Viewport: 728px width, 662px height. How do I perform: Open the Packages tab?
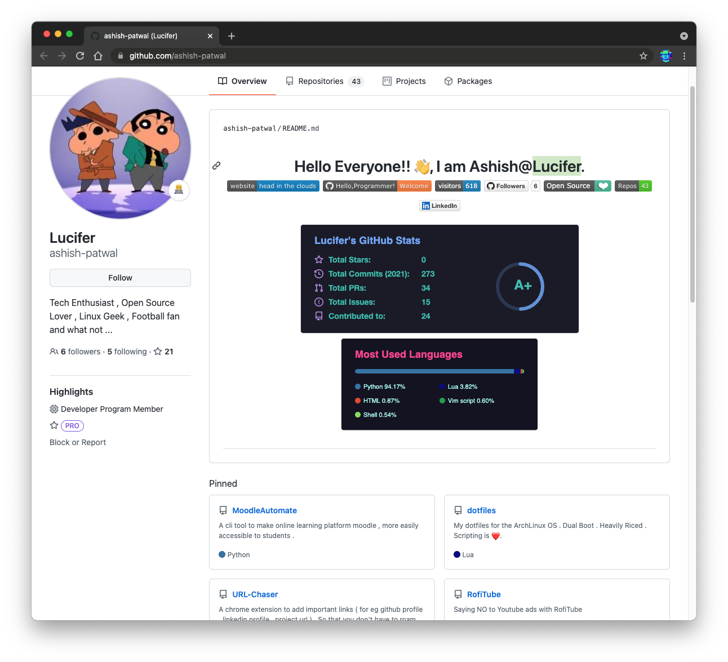(468, 81)
